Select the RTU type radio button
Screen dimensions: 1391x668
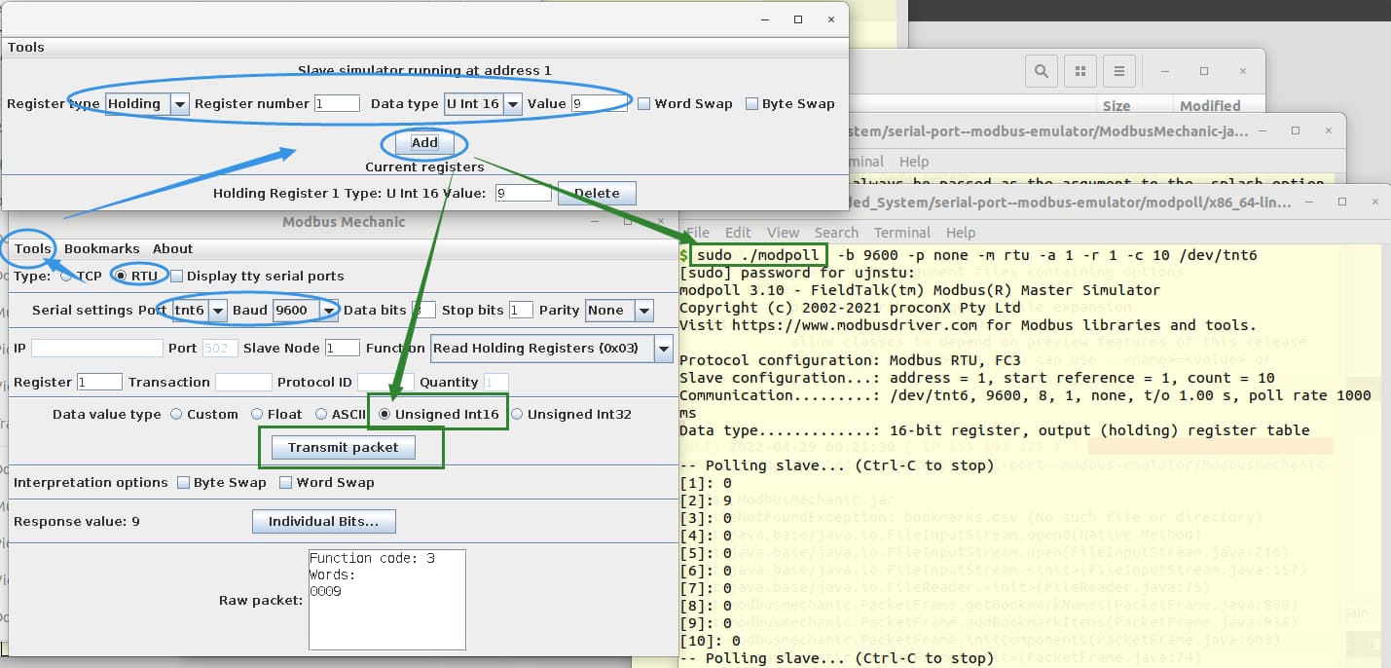pos(122,276)
